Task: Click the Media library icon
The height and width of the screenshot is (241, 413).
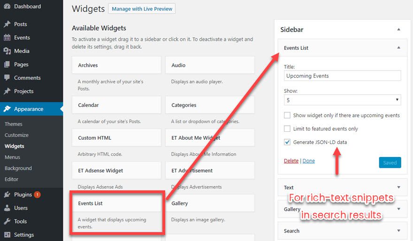Action: (x=7, y=51)
